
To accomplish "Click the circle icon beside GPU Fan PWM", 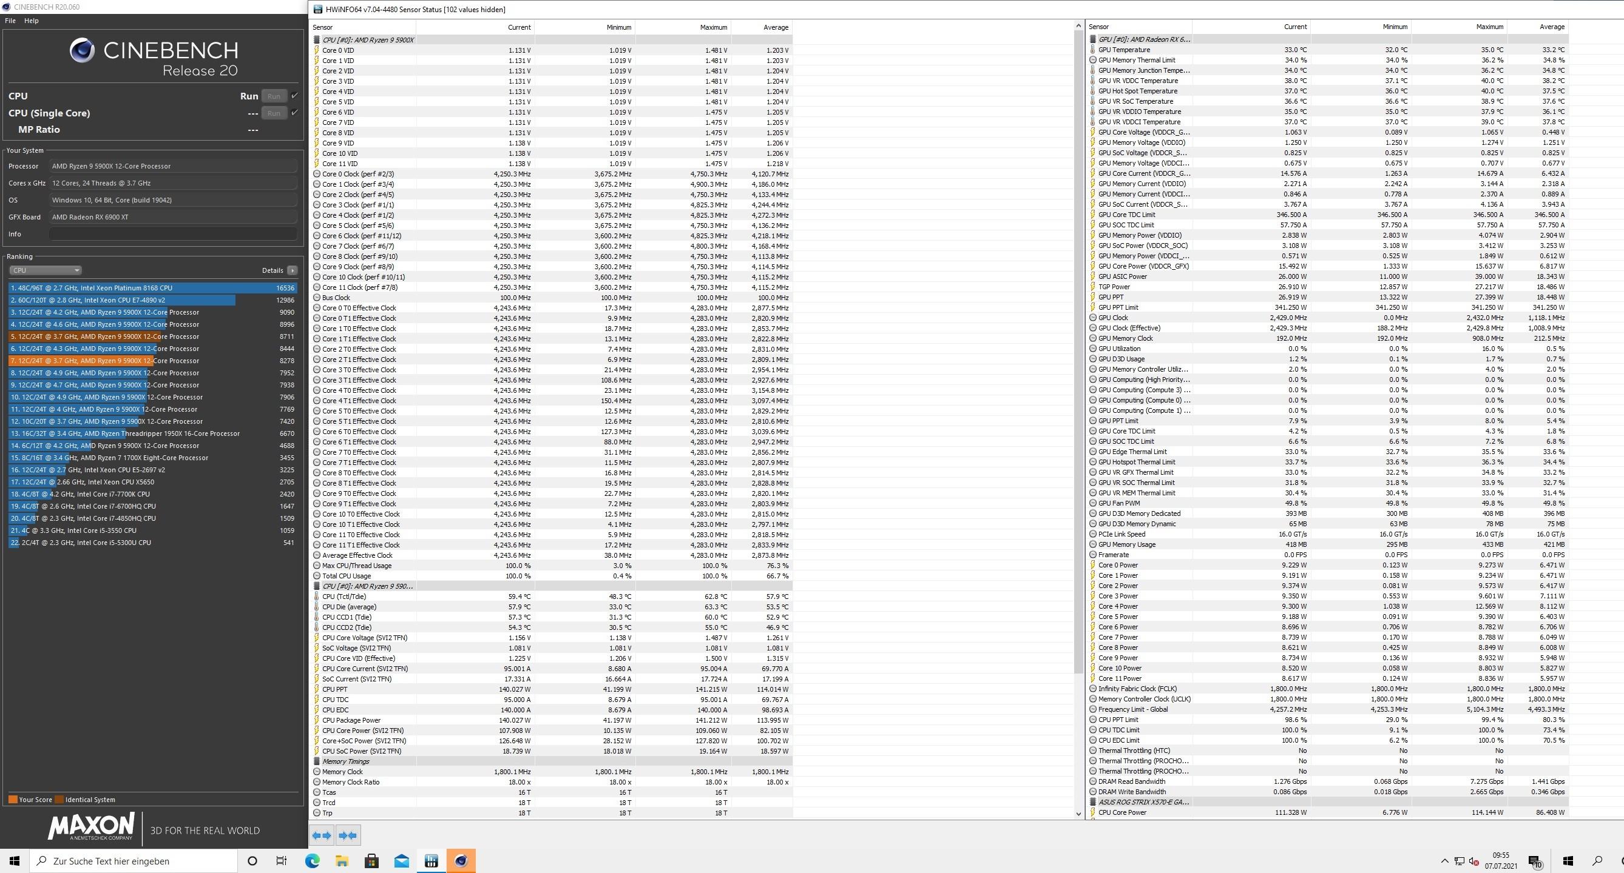I will (1092, 503).
